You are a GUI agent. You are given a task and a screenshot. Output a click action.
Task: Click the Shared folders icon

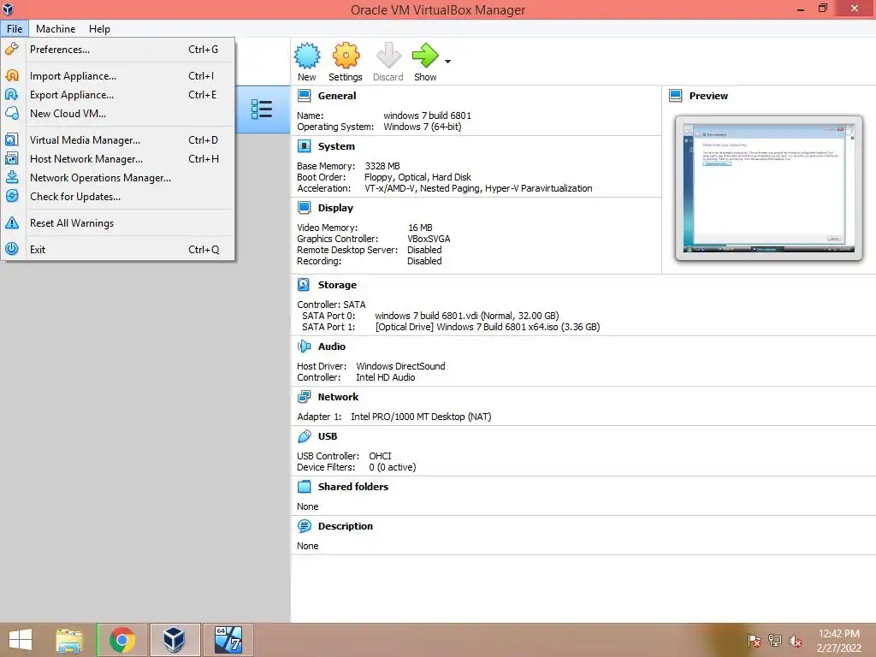pos(304,487)
